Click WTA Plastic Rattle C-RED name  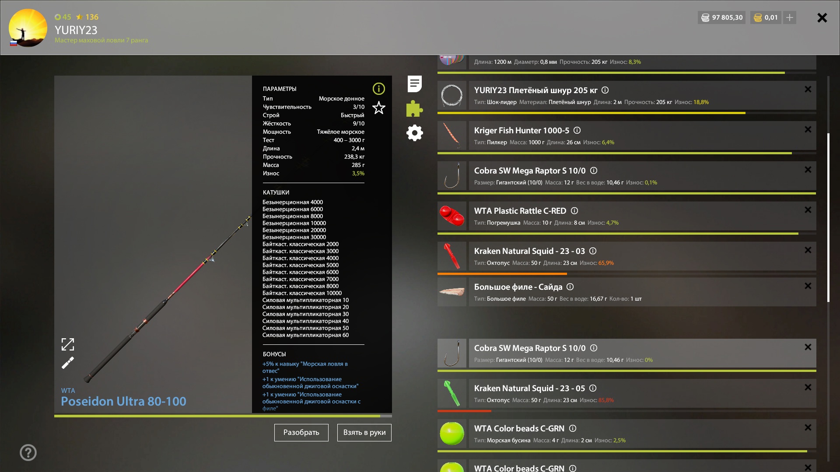click(x=520, y=211)
